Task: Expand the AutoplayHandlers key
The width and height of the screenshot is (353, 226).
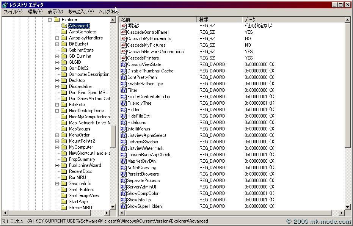Action: (57, 38)
